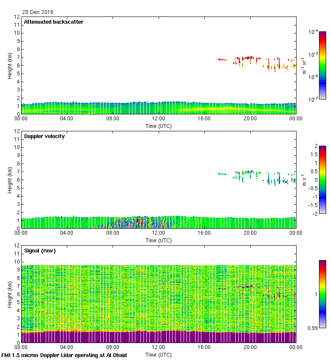Select the 20:00 tick under Signal raw plot
The width and height of the screenshot is (330, 360).
click(x=250, y=348)
